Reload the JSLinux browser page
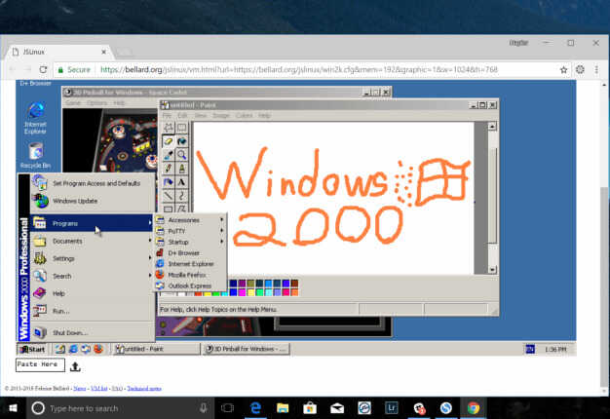Viewport: 610px width, 419px height. click(x=43, y=69)
